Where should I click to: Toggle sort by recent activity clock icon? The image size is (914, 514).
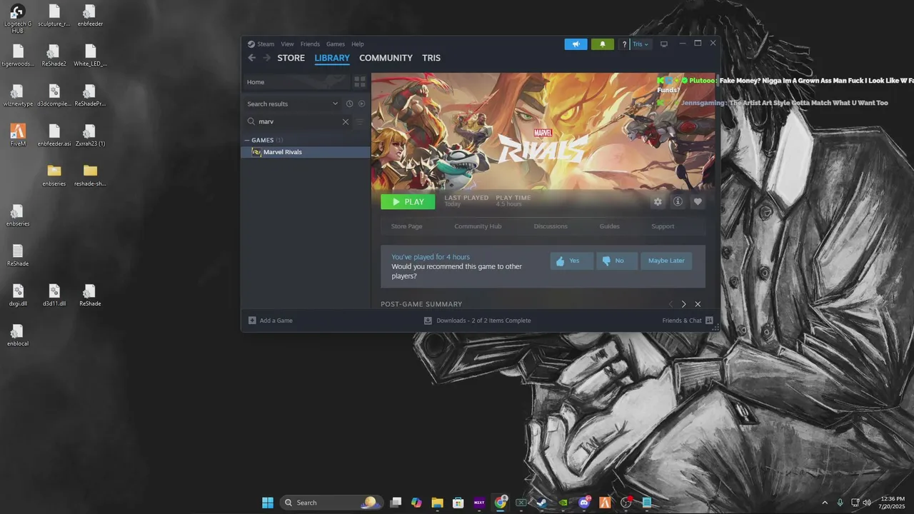350,104
